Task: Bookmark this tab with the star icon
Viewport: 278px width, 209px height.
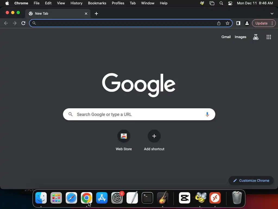Action: click(228, 23)
